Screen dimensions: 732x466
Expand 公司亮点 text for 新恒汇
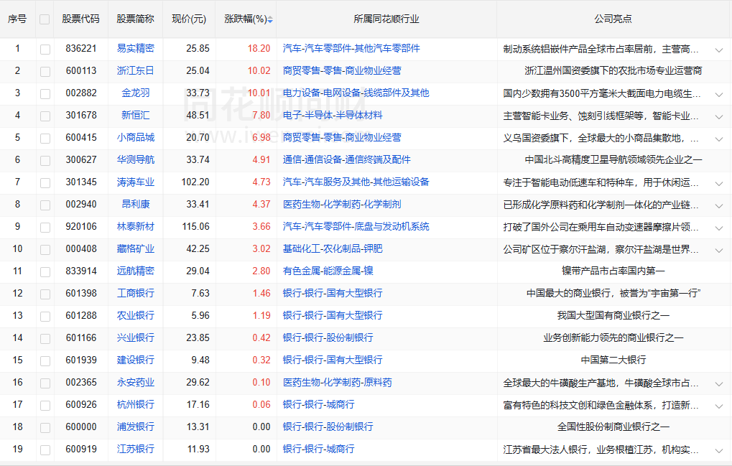coord(718,116)
